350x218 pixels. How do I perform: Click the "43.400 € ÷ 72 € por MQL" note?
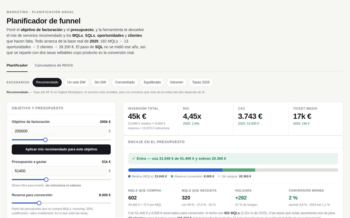(x=145, y=205)
